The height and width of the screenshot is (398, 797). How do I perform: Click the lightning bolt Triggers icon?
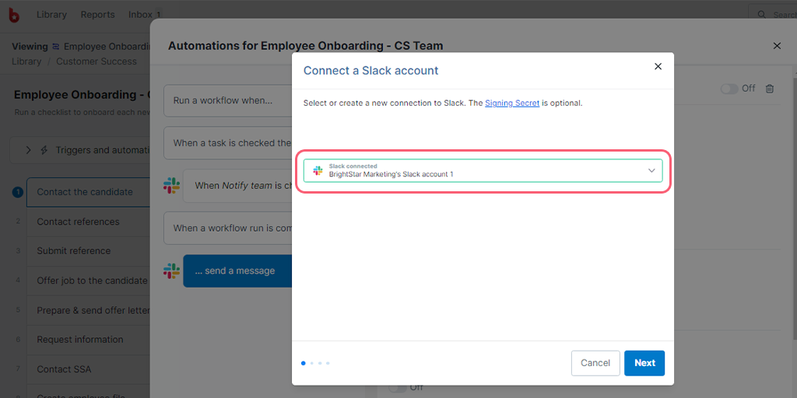tap(44, 150)
